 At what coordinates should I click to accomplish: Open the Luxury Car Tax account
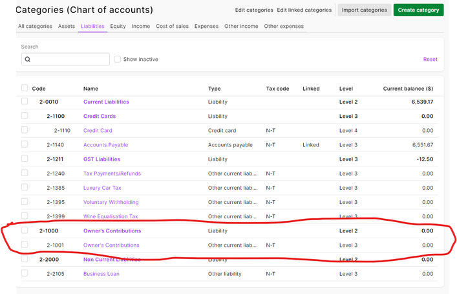[102, 188]
